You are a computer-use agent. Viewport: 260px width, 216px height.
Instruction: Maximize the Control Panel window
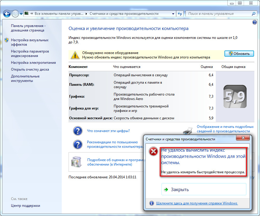(x=240, y=3)
